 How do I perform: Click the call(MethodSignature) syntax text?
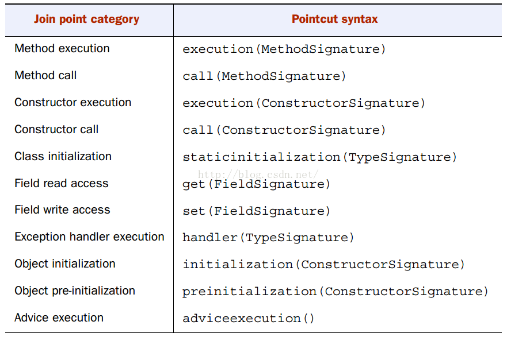[264, 76]
